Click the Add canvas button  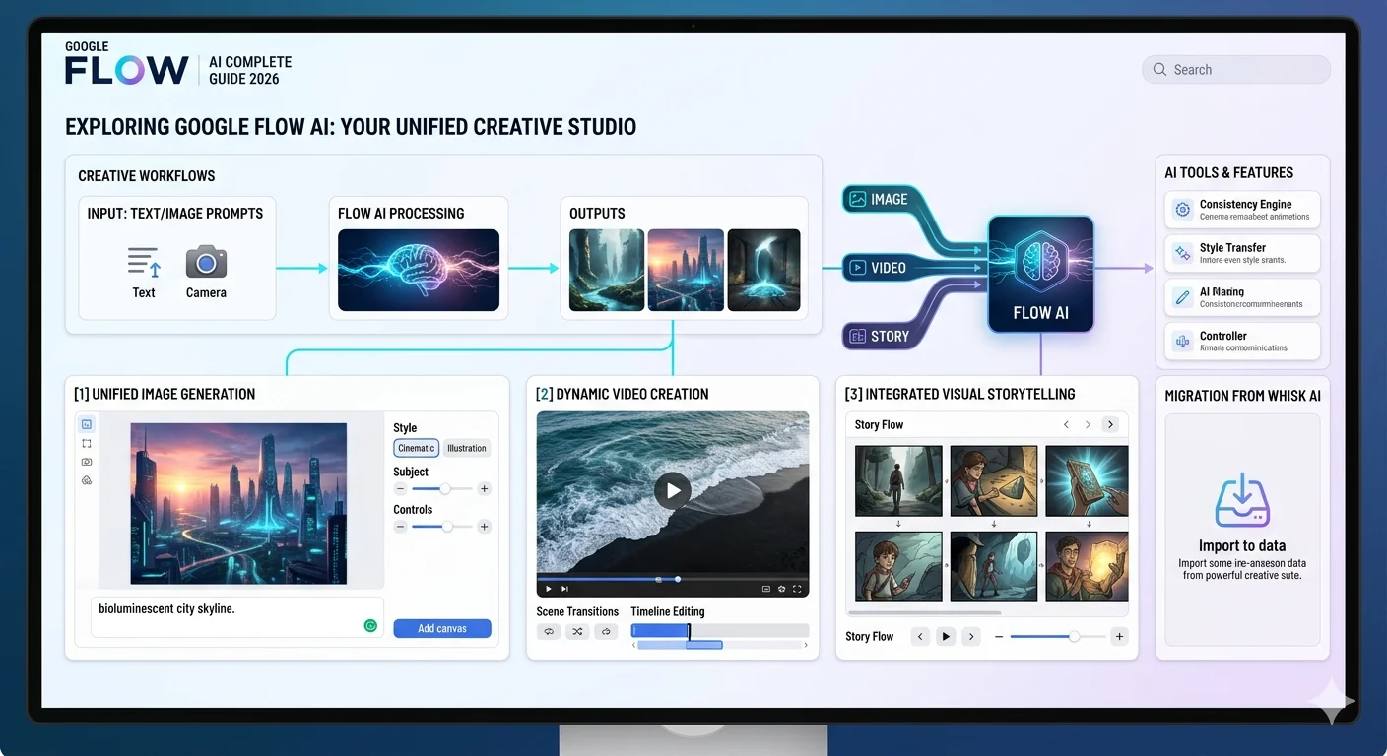(x=442, y=628)
